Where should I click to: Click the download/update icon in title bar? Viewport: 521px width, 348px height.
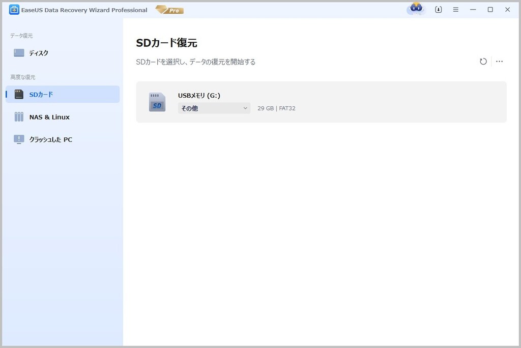pyautogui.click(x=438, y=10)
